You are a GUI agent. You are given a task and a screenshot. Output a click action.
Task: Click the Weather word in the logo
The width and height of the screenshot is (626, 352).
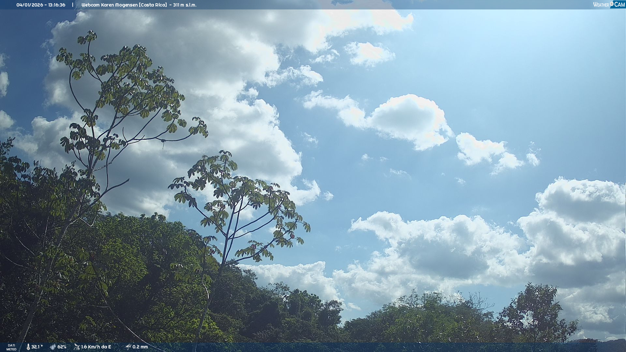(x=601, y=5)
